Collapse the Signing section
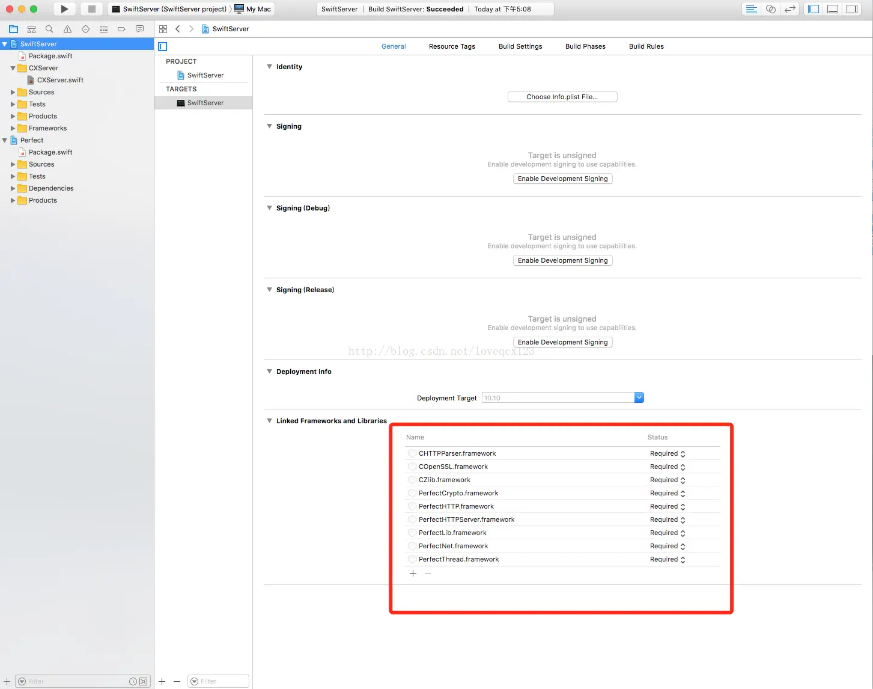Image resolution: width=873 pixels, height=689 pixels. click(x=269, y=126)
